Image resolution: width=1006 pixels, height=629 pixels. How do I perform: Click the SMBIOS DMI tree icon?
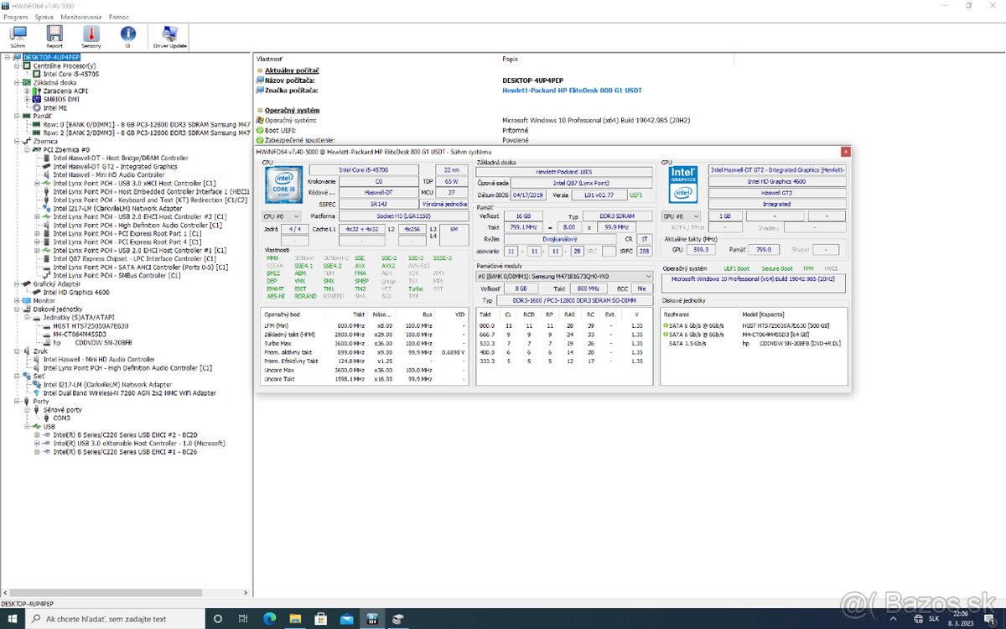click(37, 99)
